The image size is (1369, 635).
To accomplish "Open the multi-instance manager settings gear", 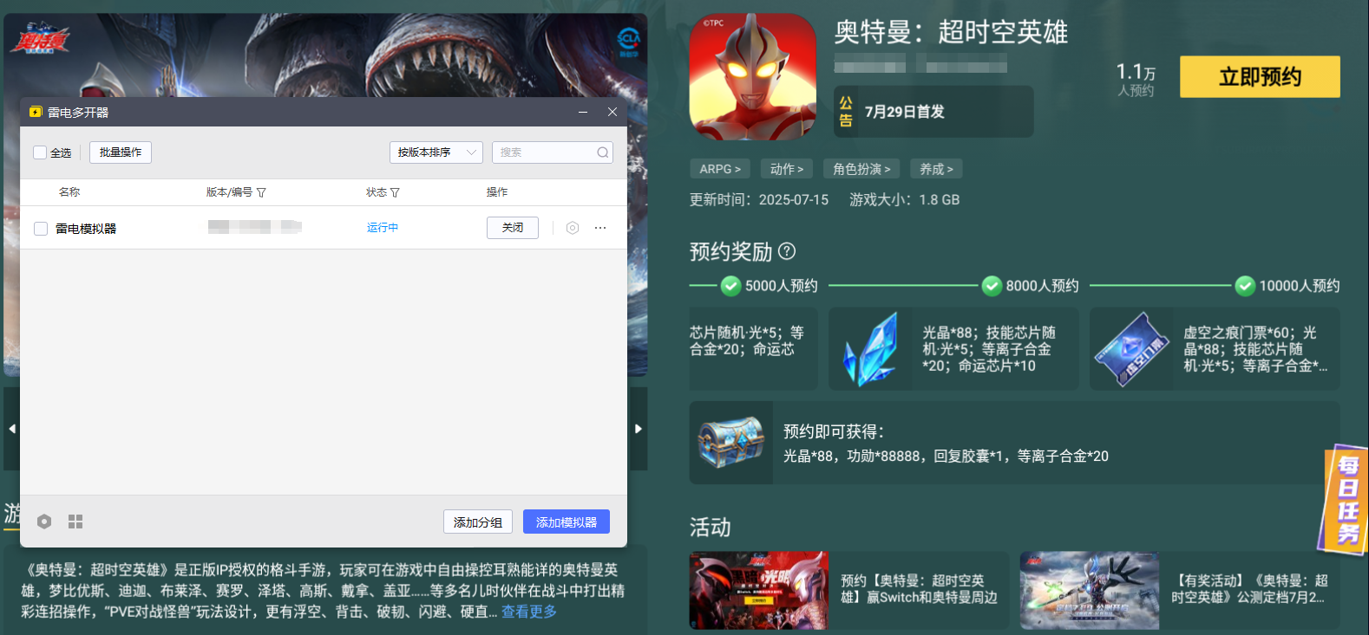I will point(44,522).
